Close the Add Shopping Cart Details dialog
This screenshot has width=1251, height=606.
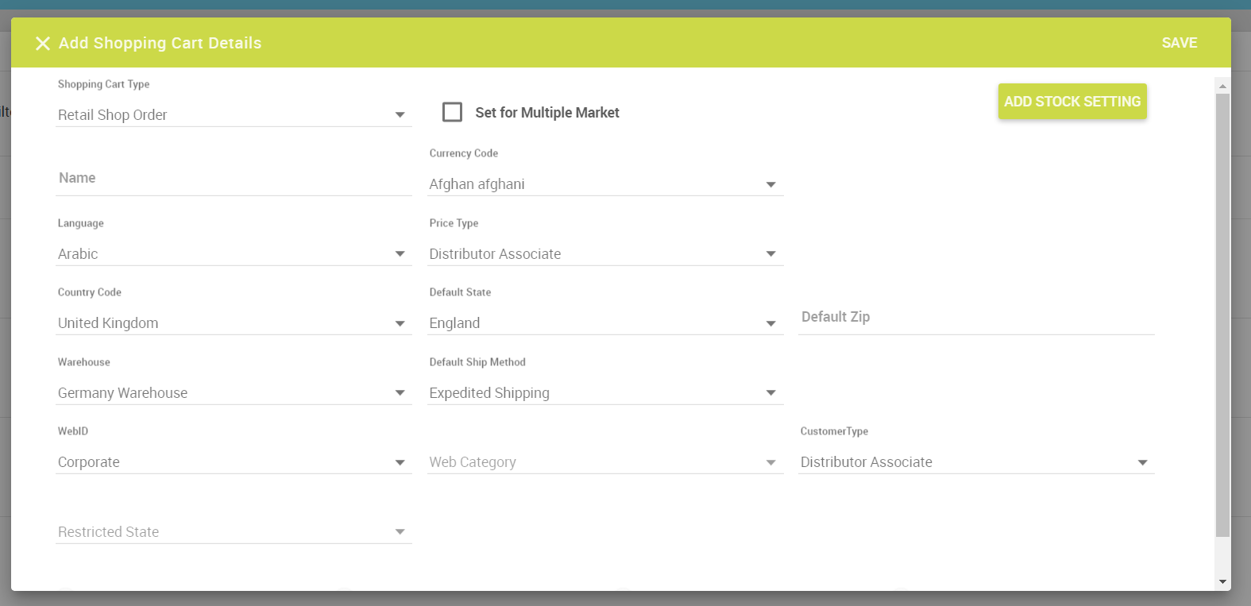[43, 44]
